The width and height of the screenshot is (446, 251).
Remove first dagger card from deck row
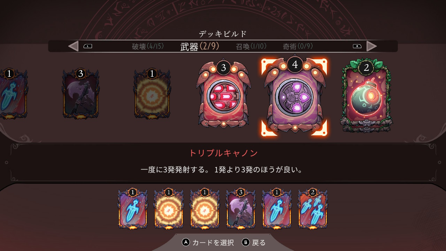click(x=132, y=209)
